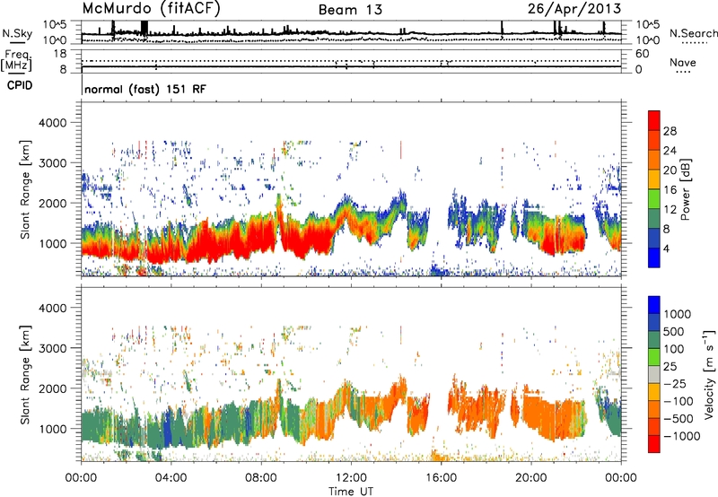Viewport: 718px width, 497px height.
Task: Click the Power [dB] colorbar title
Action: point(685,189)
